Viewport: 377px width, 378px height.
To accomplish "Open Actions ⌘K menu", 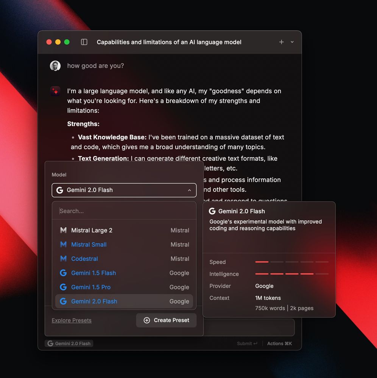I will pos(279,344).
